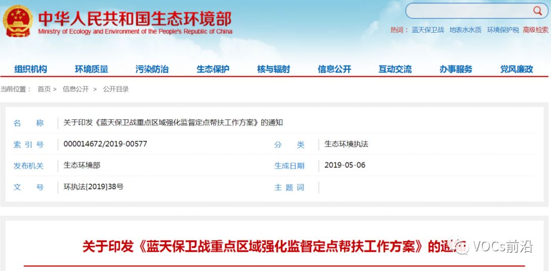Open the 高级检索 advanced search link
Viewport: 551px width, 271px height.
tap(536, 30)
